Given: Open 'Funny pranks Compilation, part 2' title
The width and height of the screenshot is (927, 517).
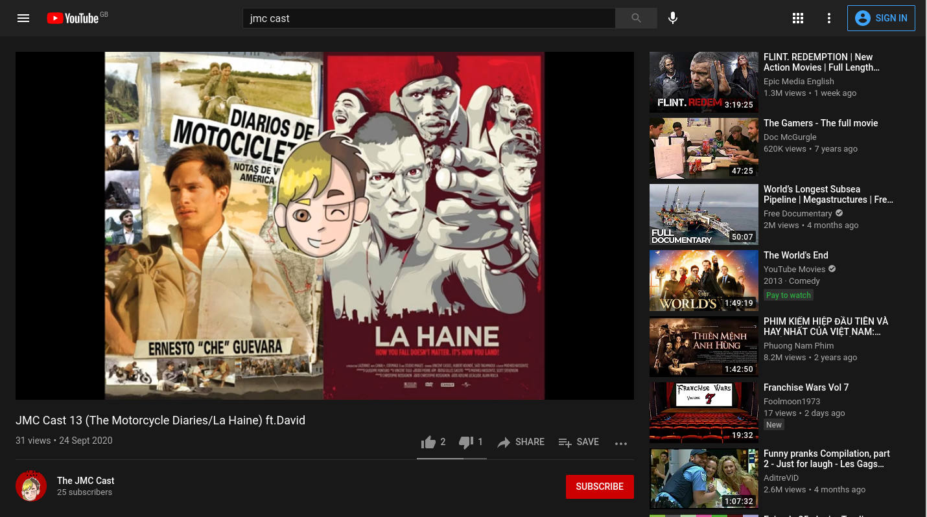Looking at the screenshot, I should [x=827, y=459].
